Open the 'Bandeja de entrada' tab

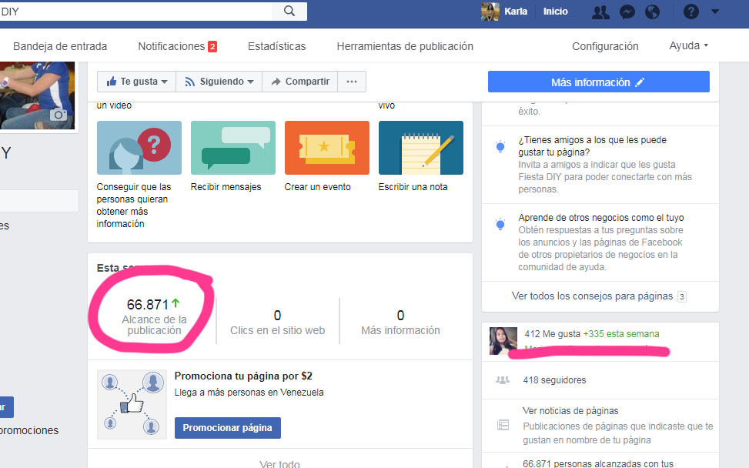pyautogui.click(x=60, y=46)
